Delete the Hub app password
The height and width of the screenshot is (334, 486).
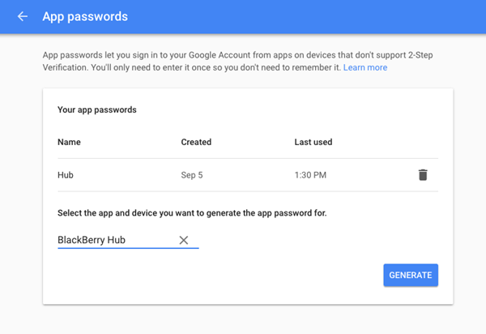[423, 175]
